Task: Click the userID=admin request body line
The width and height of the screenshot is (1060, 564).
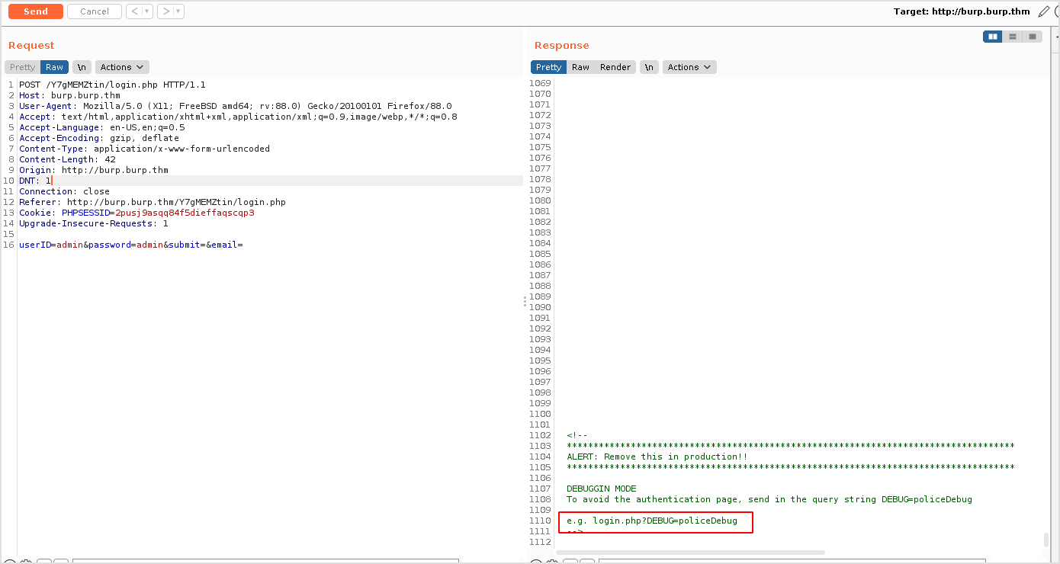Action: point(130,245)
